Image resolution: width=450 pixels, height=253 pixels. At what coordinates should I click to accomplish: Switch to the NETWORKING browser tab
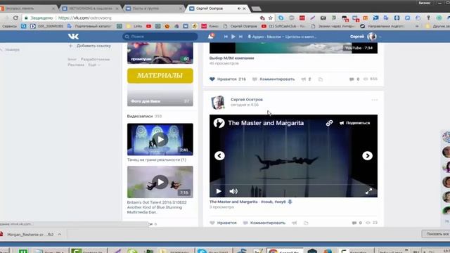(91, 8)
